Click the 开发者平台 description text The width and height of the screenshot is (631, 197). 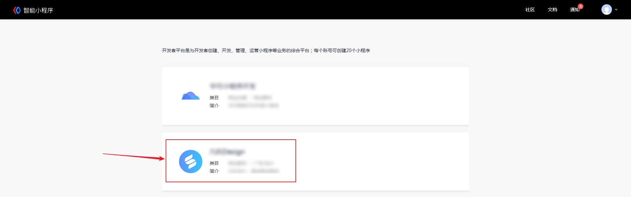tap(266, 50)
